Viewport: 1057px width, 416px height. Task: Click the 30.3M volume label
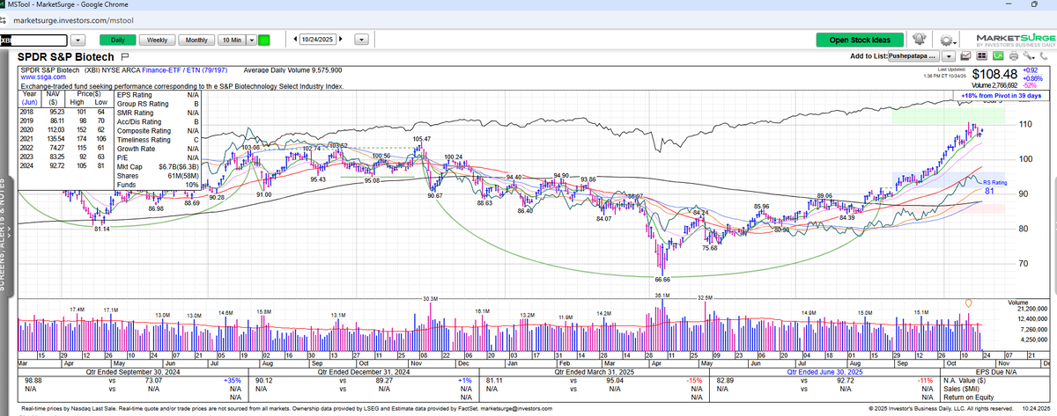tap(430, 300)
